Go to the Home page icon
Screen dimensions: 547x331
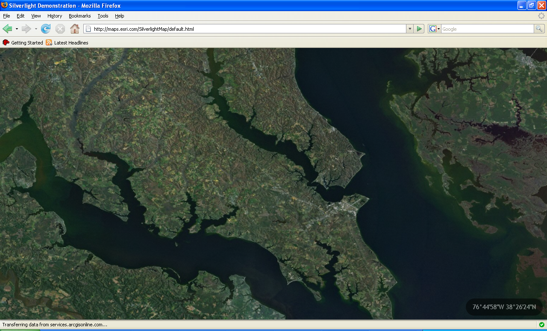75,29
